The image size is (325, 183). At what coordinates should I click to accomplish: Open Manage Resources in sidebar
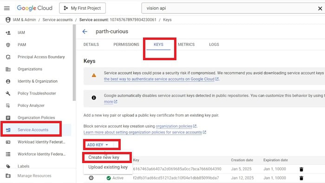pos(34,176)
